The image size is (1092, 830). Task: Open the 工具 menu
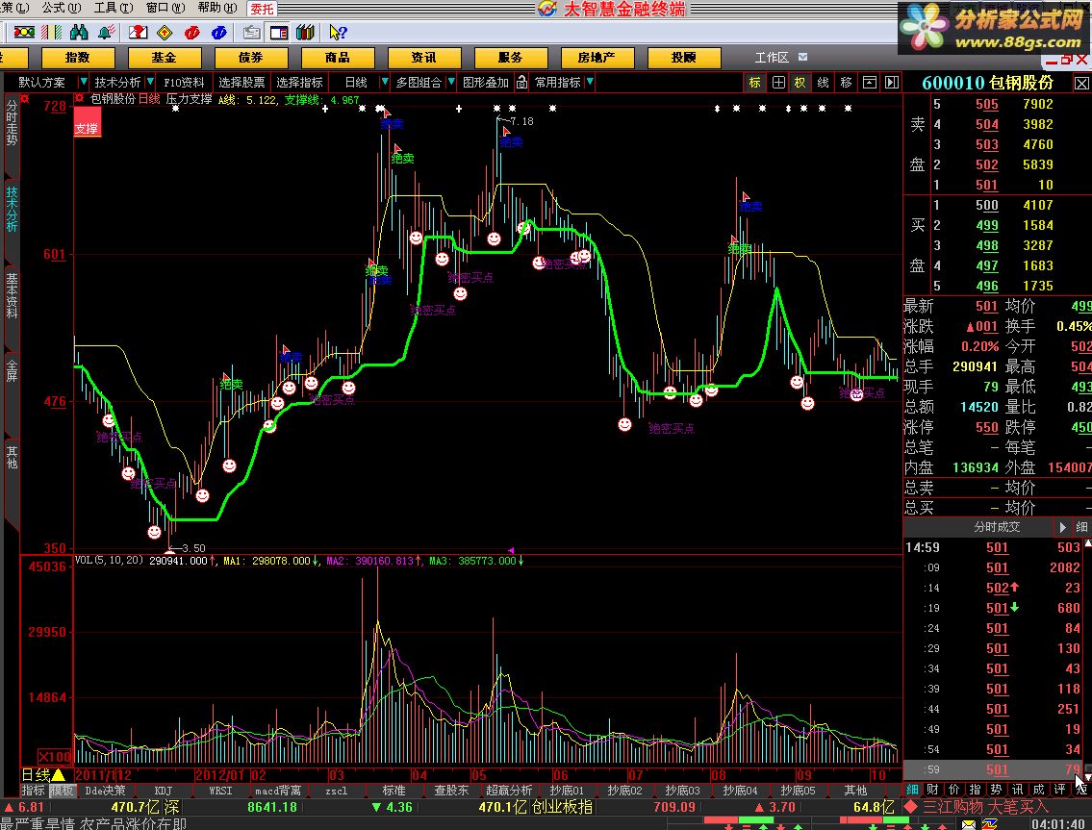pos(114,8)
